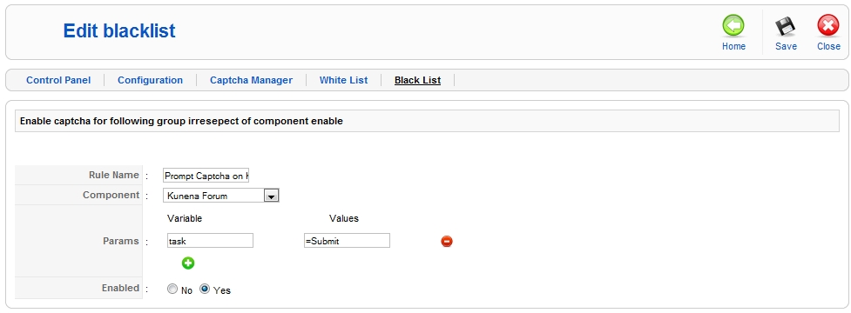The image size is (851, 313).
Task: Click the Save text label
Action: pos(786,47)
